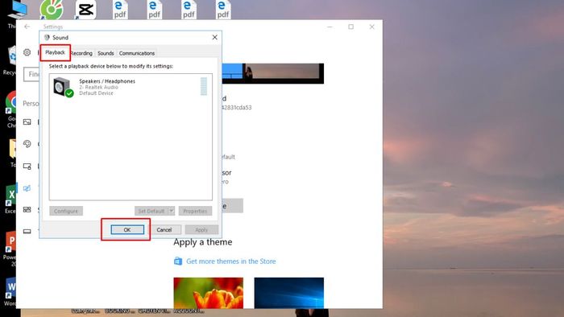Viewport: 564px width, 317px height.
Task: Click the Store icon beside themes link
Action: [x=178, y=261]
